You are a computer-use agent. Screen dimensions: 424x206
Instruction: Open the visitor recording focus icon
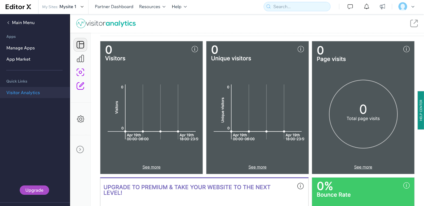(x=80, y=72)
